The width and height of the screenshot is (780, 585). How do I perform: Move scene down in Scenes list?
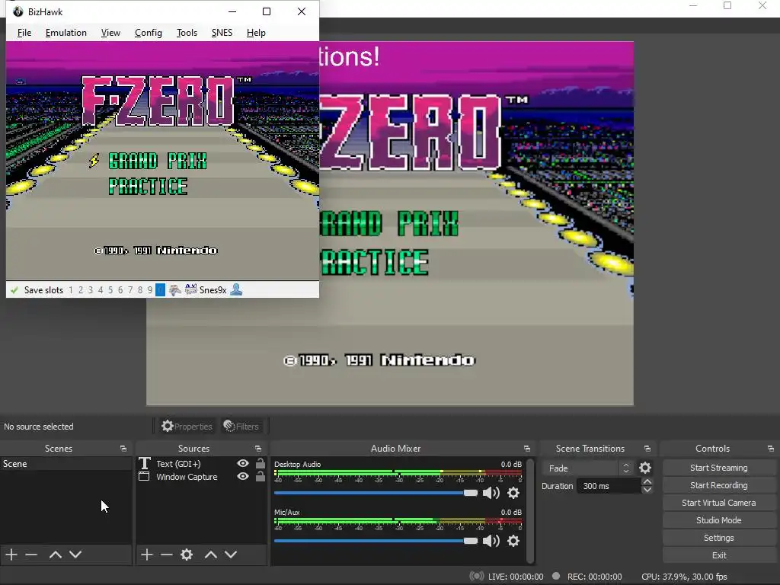tap(75, 555)
